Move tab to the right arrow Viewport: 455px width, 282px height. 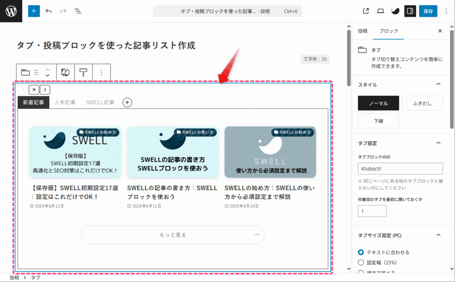[x=45, y=90]
